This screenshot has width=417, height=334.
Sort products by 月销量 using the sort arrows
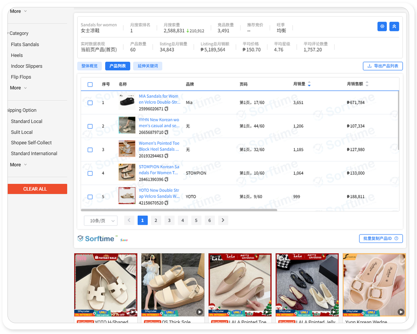(309, 84)
